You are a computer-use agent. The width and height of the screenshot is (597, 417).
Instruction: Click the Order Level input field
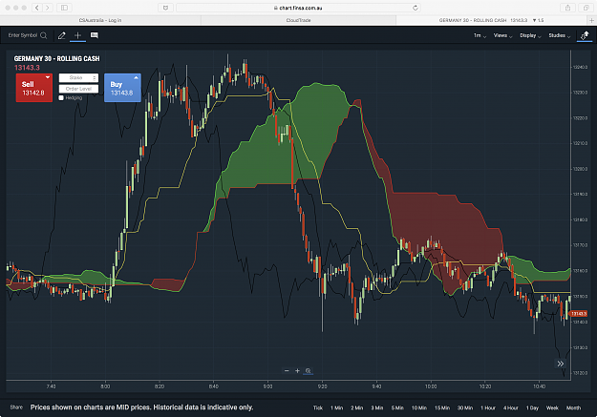[x=78, y=89]
